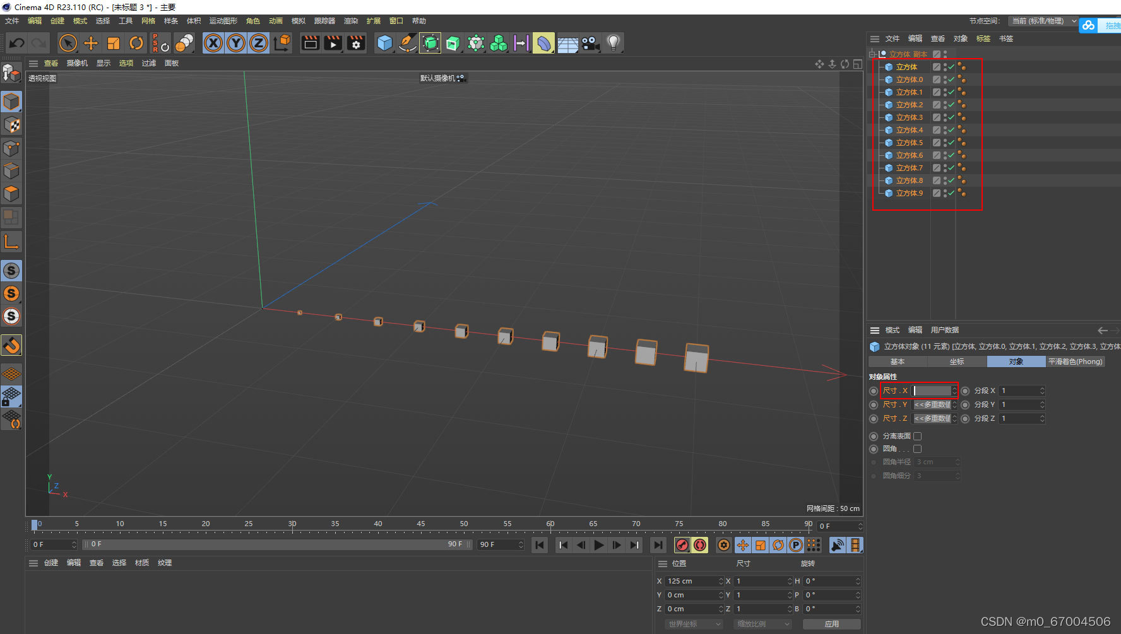Render the active view

pyautogui.click(x=311, y=43)
